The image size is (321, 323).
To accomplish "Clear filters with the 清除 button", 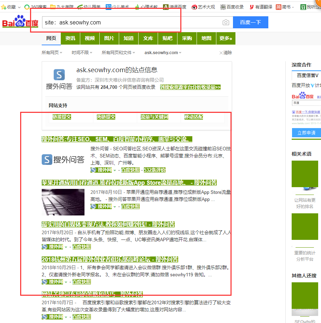I will pyautogui.click(x=226, y=53).
